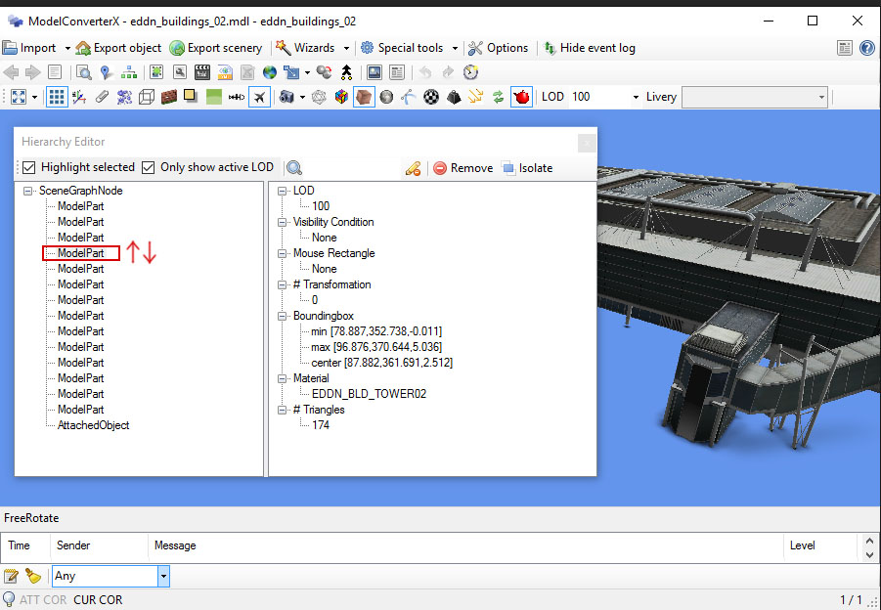
Task: Click the coordinate axes icon
Action: click(79, 97)
